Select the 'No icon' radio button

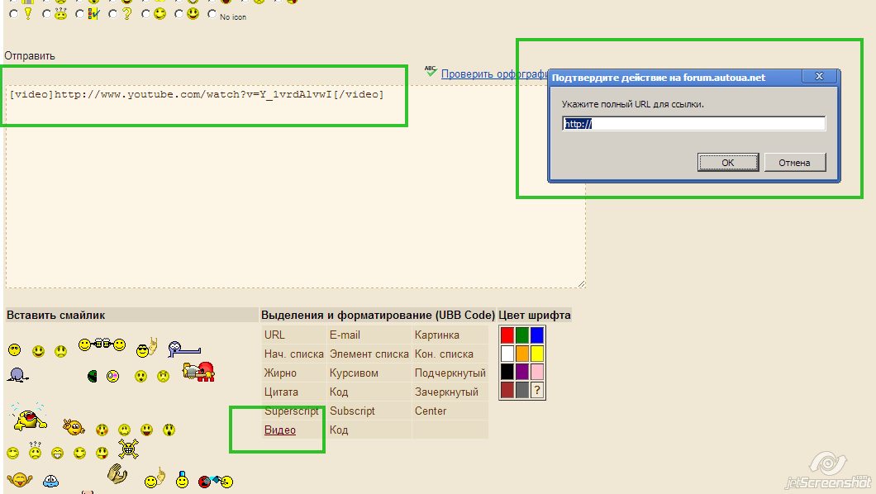click(212, 14)
